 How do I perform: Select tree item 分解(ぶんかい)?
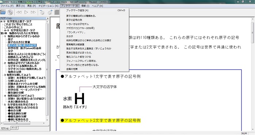click(17, 81)
